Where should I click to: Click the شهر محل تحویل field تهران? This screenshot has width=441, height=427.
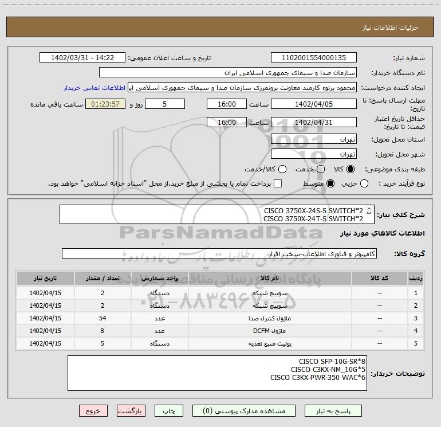(314, 154)
